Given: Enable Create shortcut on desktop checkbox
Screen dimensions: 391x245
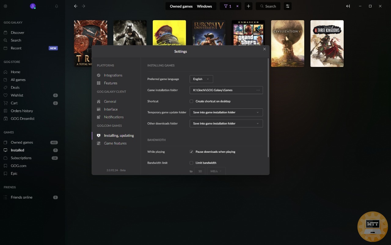Looking at the screenshot, I should click(192, 101).
